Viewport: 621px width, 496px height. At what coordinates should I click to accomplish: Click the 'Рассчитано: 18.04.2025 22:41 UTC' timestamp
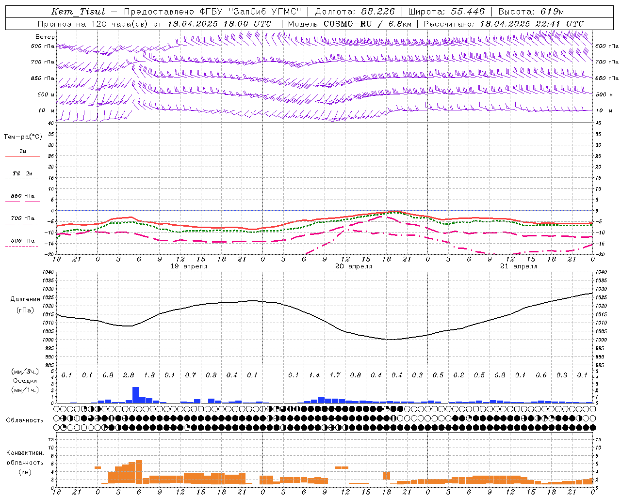(504, 24)
